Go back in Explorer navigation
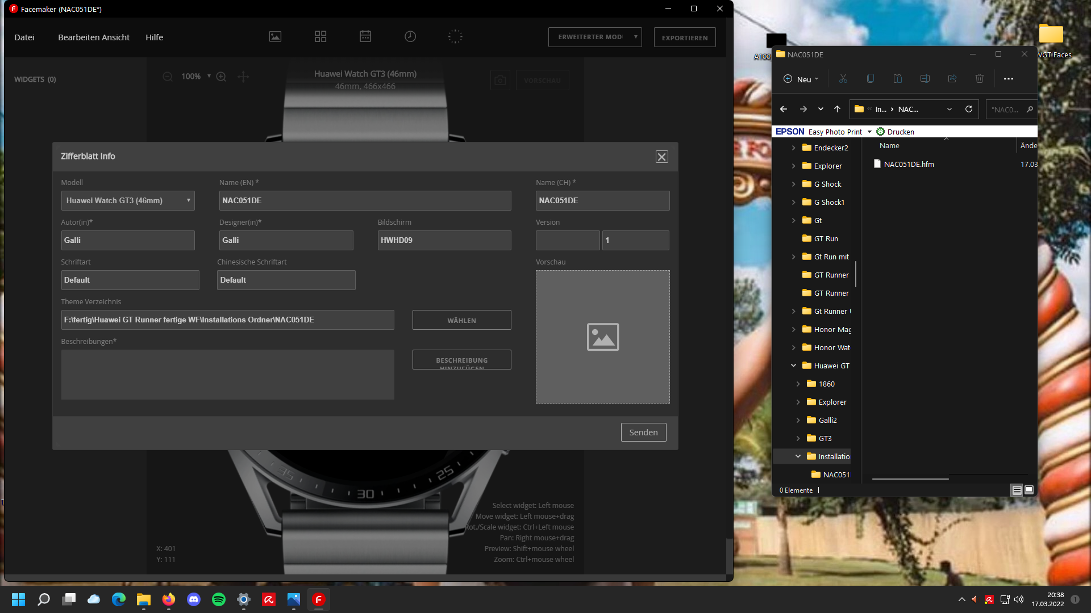 tap(784, 109)
